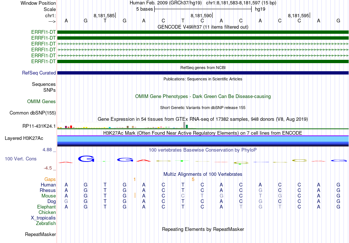The width and height of the screenshot is (349, 243).
Task: Click the OMIM Gene Phenotypes track title
Action: (x=203, y=96)
